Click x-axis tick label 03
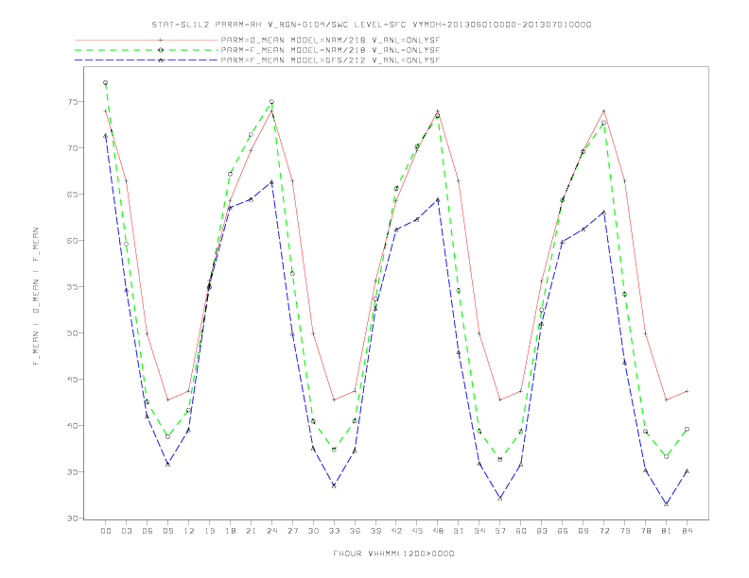Screen dimensions: 749x578 [x=126, y=531]
